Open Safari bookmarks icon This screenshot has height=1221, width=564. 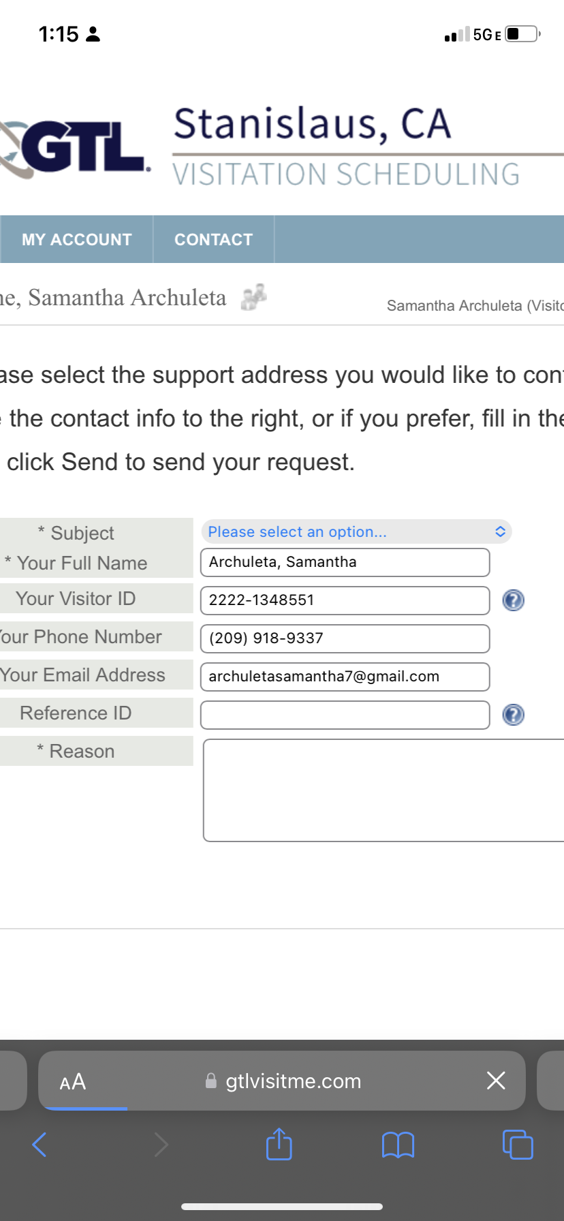[x=398, y=1145]
